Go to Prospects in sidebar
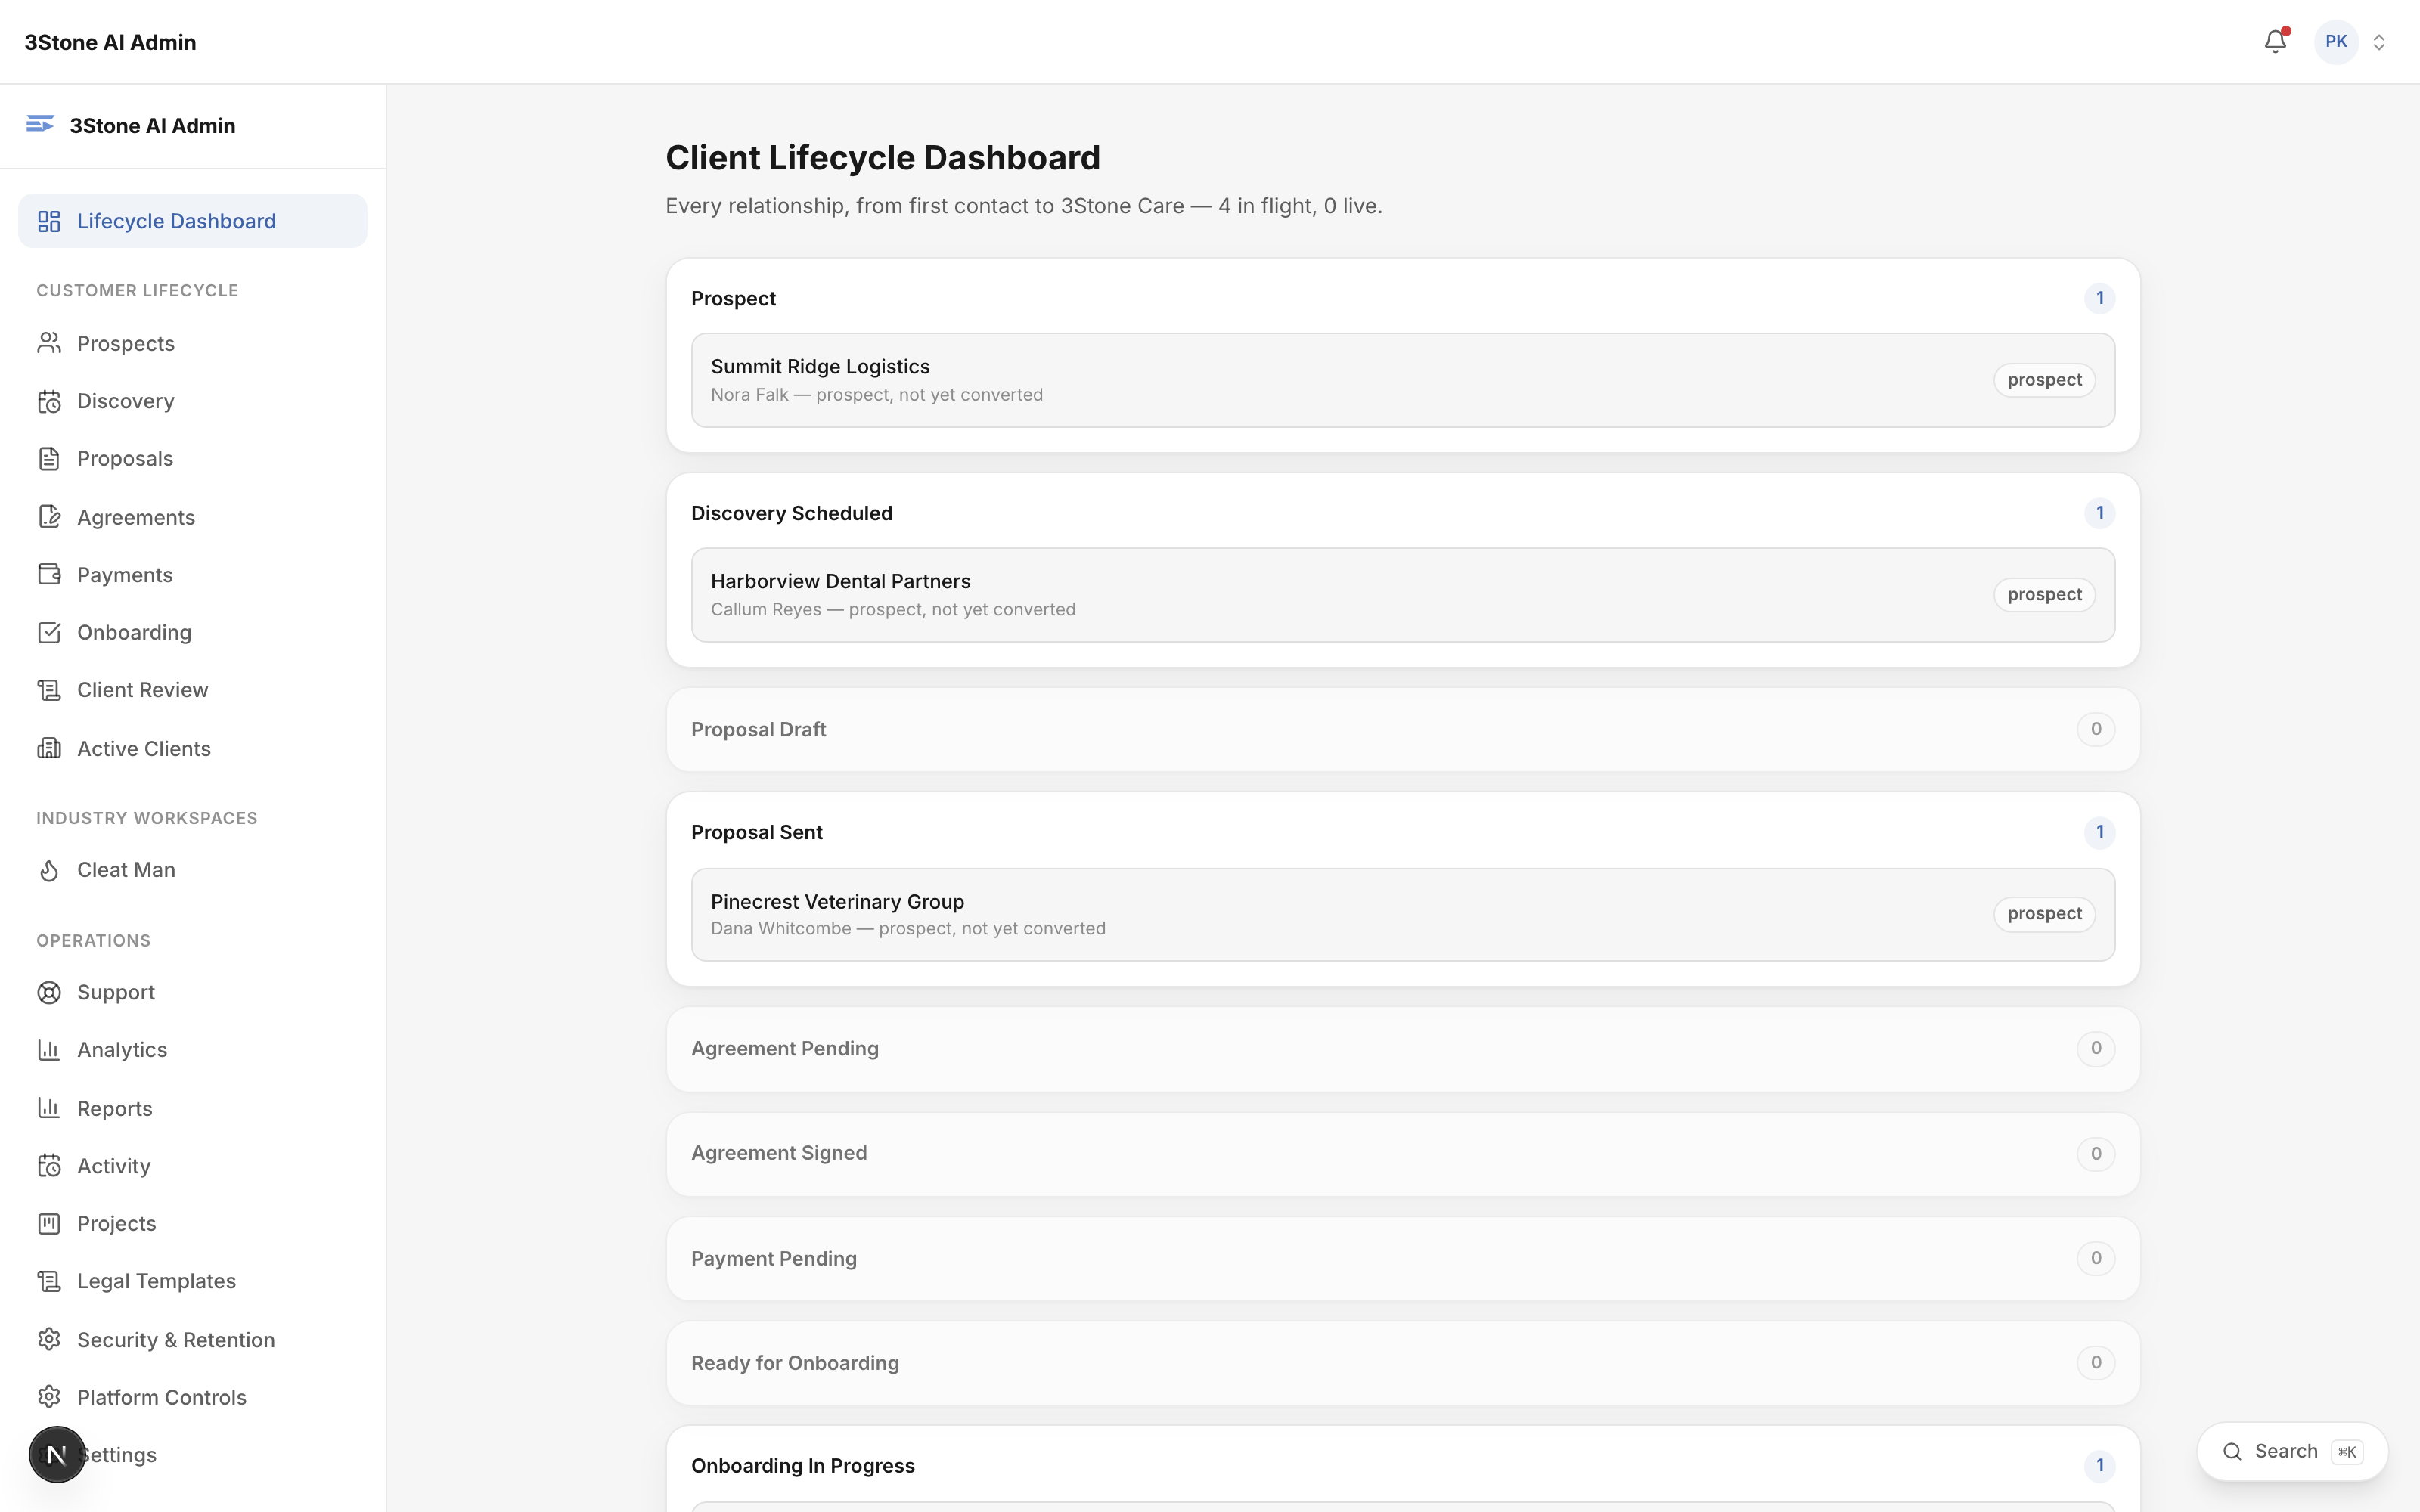 pyautogui.click(x=192, y=343)
